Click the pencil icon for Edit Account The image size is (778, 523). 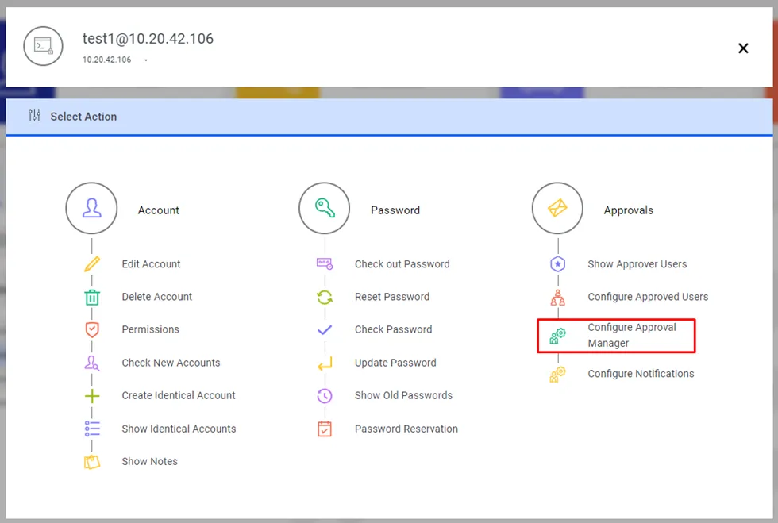coord(92,264)
